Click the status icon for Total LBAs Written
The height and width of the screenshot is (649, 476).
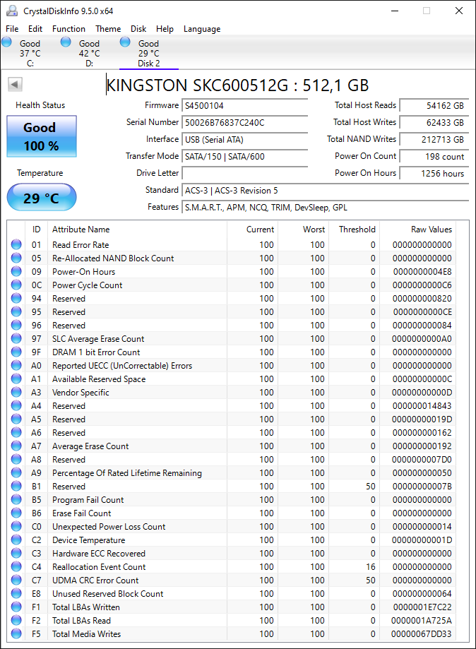pos(16,607)
